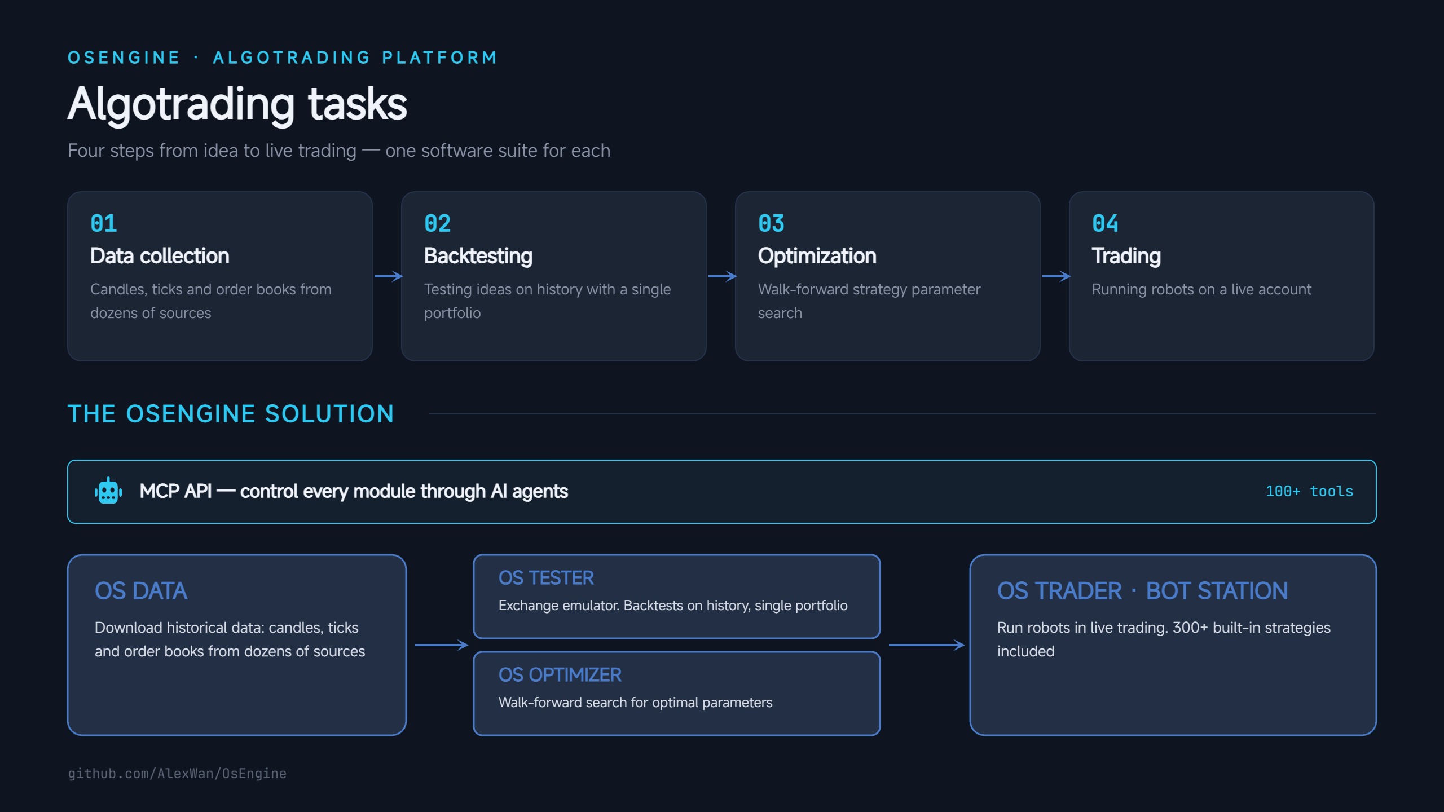This screenshot has width=1444, height=812.
Task: Click 'THE OSENGINE SOLUTION' section heading
Action: (x=231, y=414)
